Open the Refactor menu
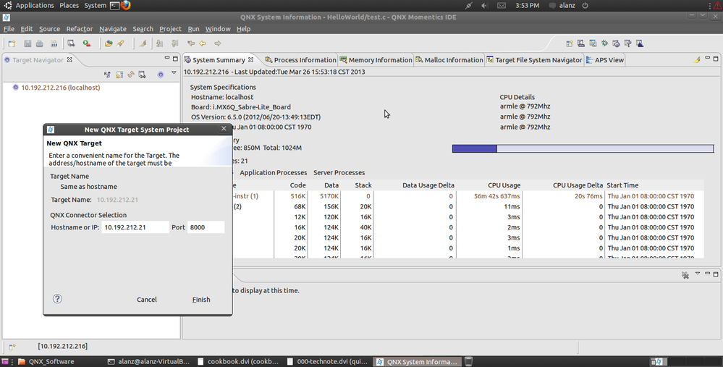The image size is (723, 367). tap(80, 28)
